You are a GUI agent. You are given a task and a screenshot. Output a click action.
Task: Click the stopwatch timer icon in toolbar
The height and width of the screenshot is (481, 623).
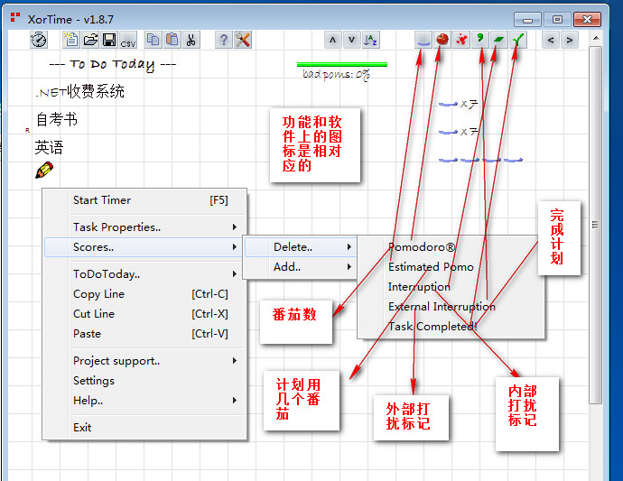pos(39,40)
